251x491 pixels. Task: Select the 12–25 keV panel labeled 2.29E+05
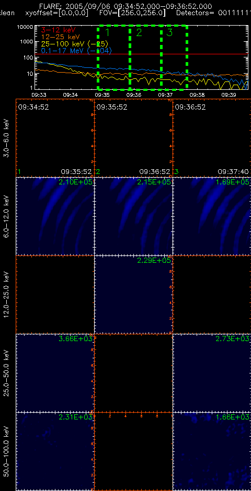click(133, 295)
